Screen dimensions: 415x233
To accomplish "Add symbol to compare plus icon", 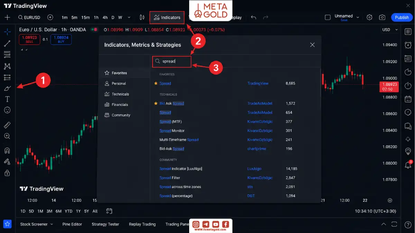I will 50,17.
